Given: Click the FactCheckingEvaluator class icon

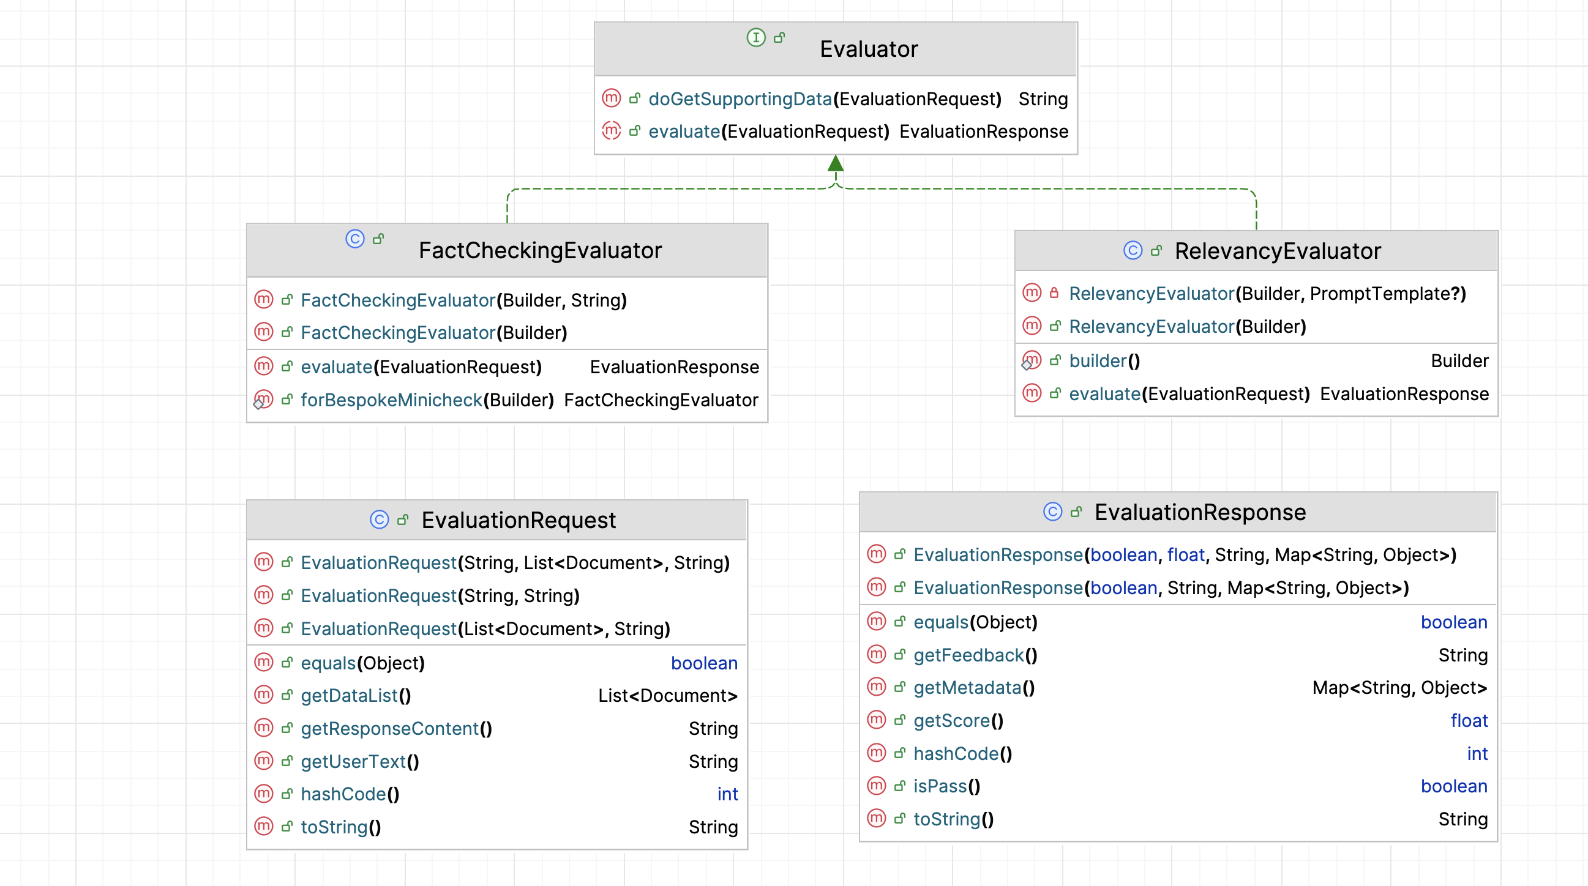Looking at the screenshot, I should point(355,239).
